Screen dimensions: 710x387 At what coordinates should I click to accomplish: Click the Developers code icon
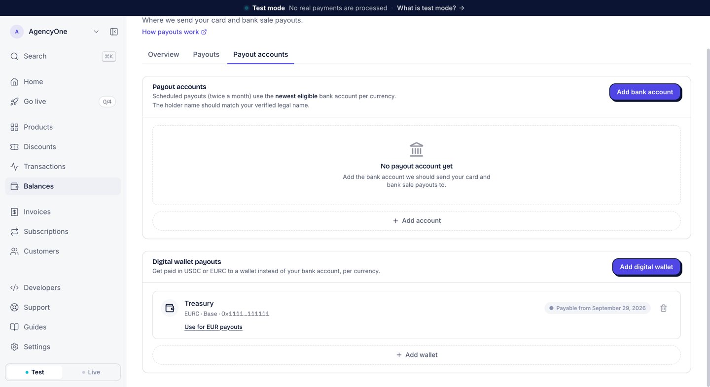[14, 288]
